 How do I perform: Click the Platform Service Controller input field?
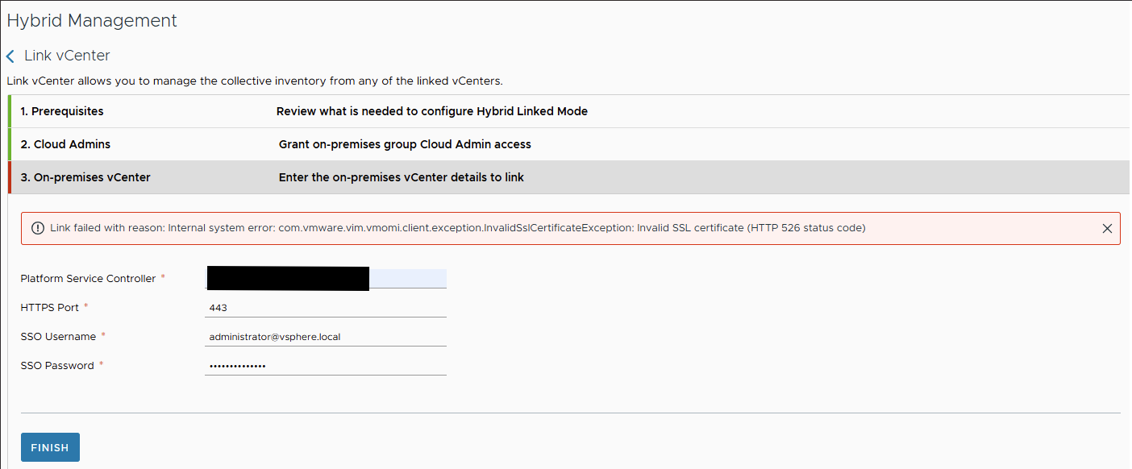[x=326, y=278]
